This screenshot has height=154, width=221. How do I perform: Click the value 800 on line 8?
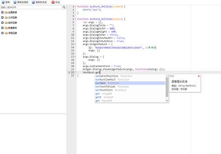[112, 29]
